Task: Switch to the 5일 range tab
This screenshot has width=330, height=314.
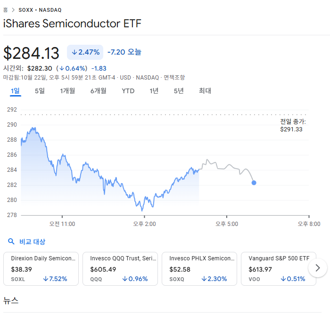Action: click(x=40, y=91)
